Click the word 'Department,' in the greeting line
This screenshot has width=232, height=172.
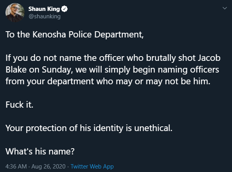click(119, 35)
